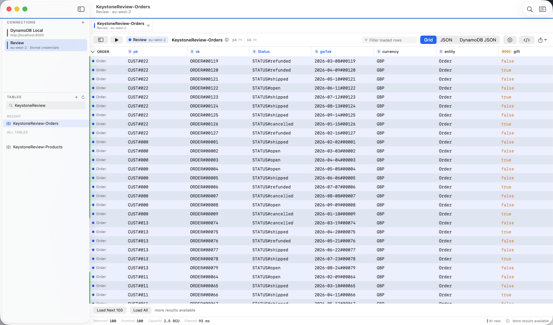
Task: Click cell 2026-05-10#00121
Action: coord(335,79)
